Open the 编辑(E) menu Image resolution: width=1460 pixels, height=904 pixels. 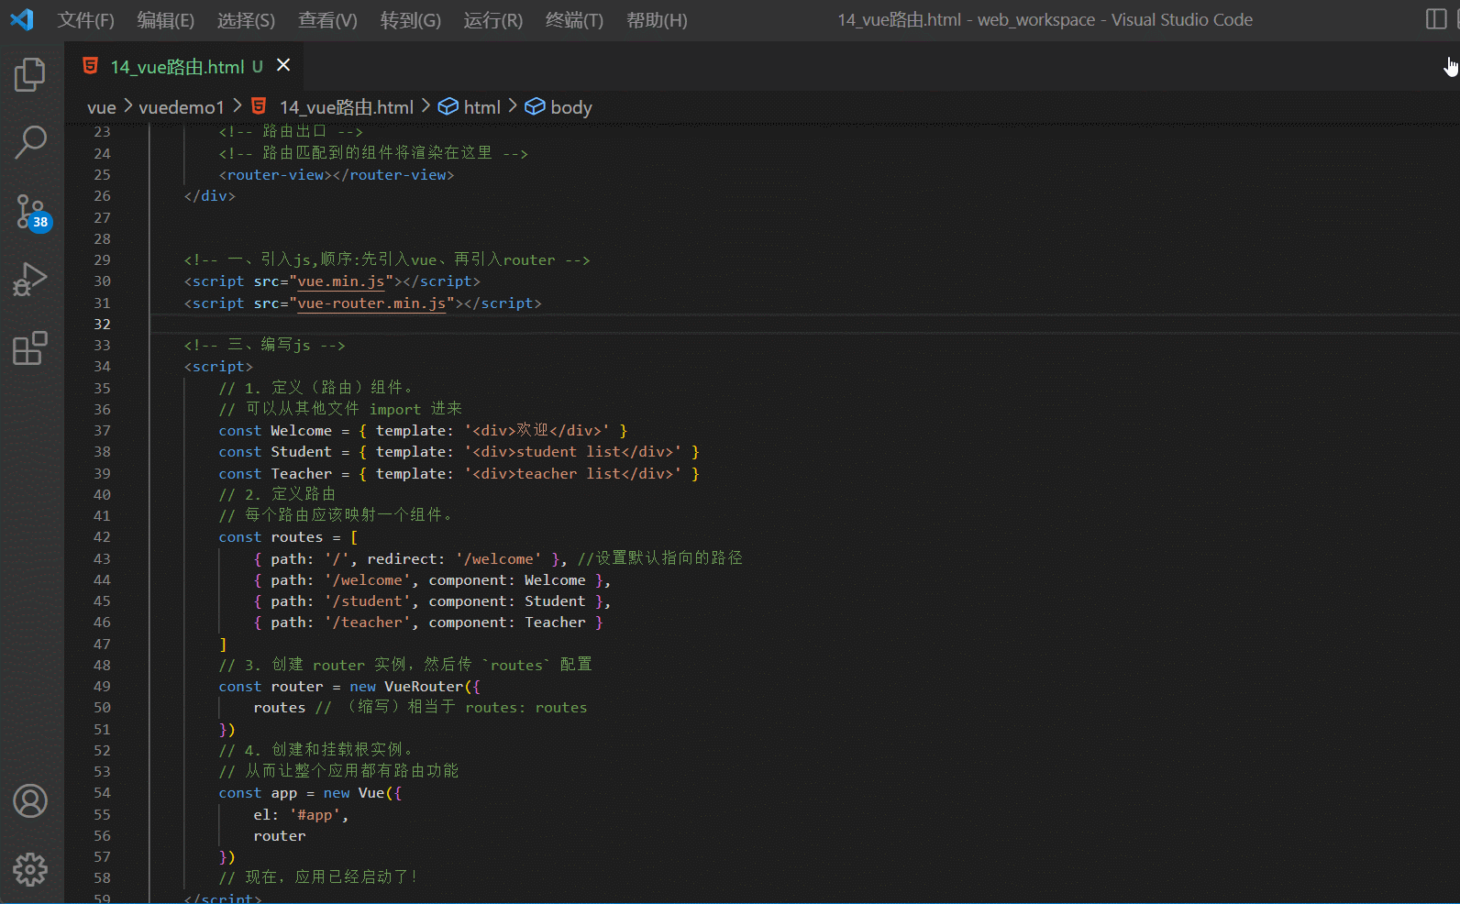tap(166, 20)
